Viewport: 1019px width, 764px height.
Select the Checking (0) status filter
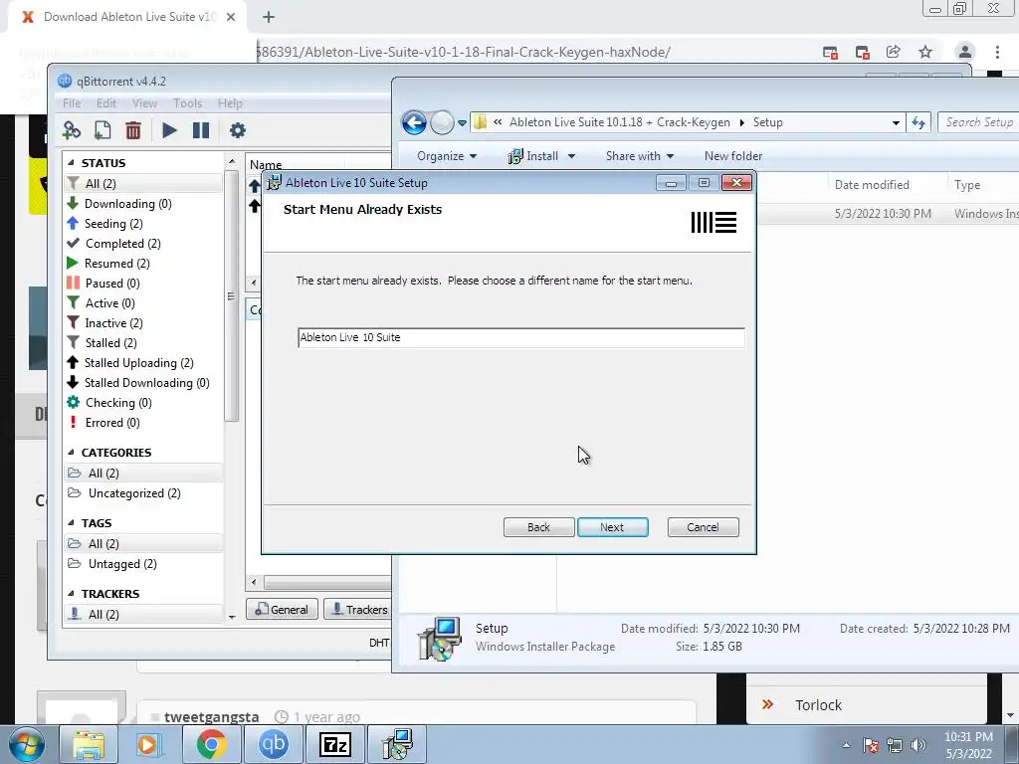[x=118, y=403]
